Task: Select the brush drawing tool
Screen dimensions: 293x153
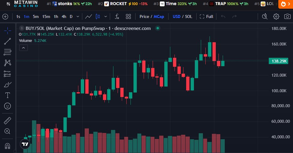Action: (7, 84)
